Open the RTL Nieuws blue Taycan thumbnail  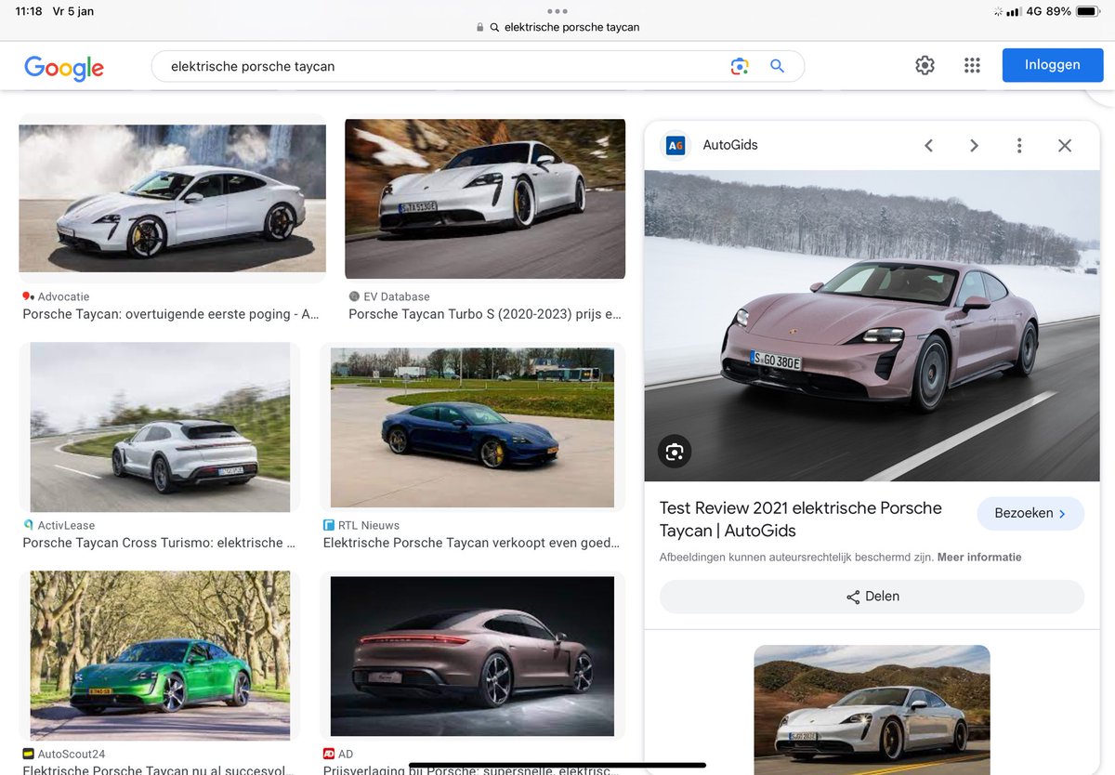[472, 427]
